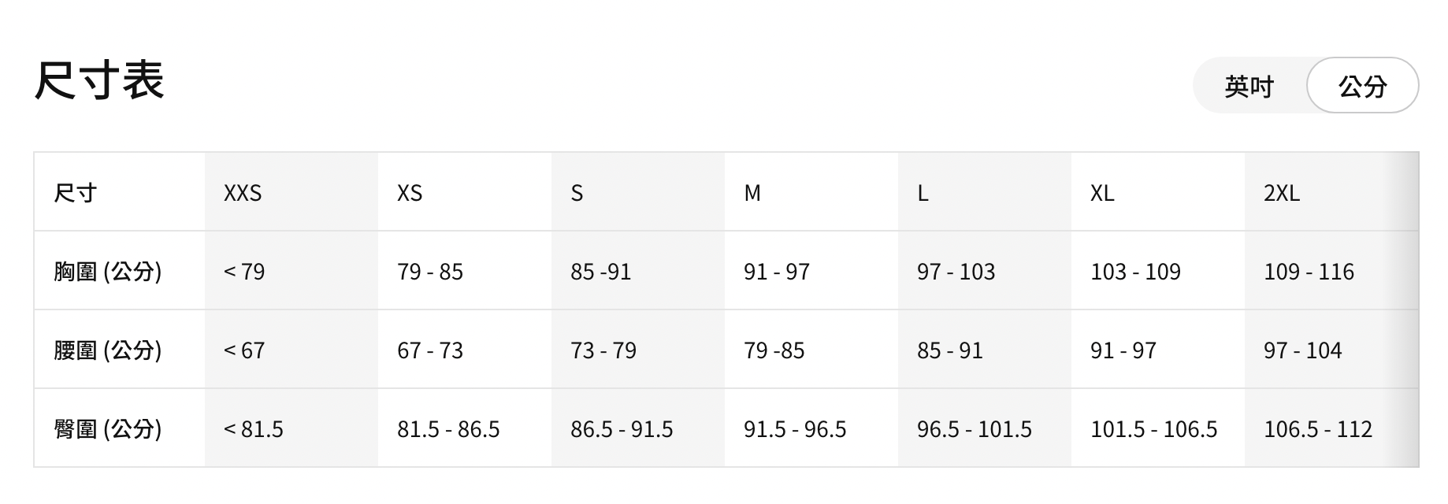Screen dimensions: 1448x504
Task: Click the S size column header
Action: click(x=577, y=193)
